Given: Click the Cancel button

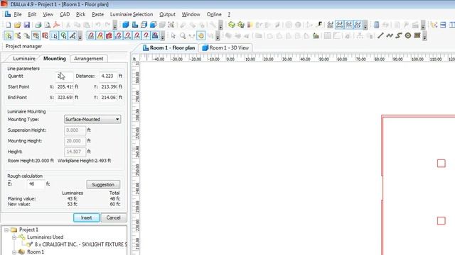Looking at the screenshot, I should point(113,217).
